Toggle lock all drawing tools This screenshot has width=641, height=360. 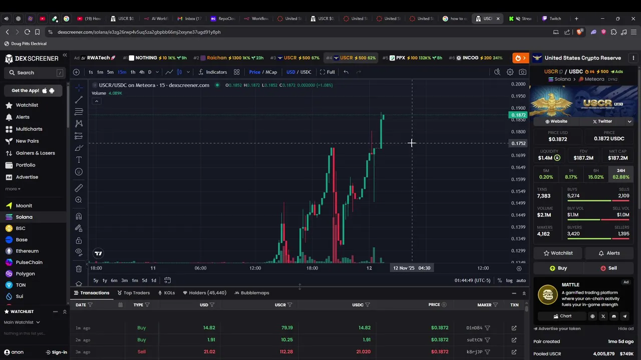tap(79, 240)
